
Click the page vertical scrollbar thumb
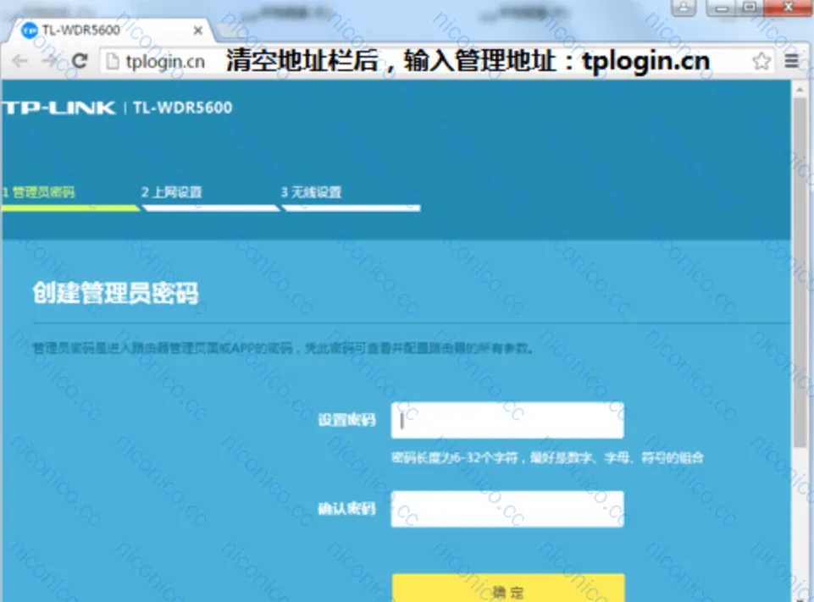(800, 273)
